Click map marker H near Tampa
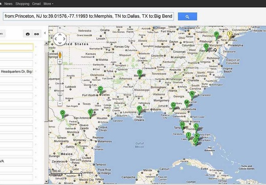The height and width of the screenshot is (185, 266). point(182,126)
